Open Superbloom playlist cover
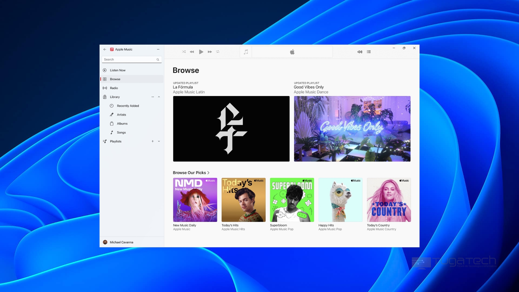519x292 pixels. pos(292,200)
